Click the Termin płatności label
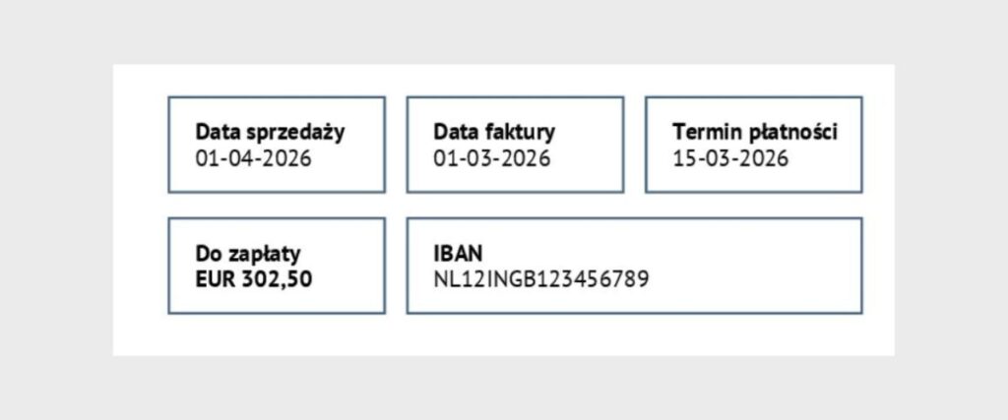 [x=755, y=132]
